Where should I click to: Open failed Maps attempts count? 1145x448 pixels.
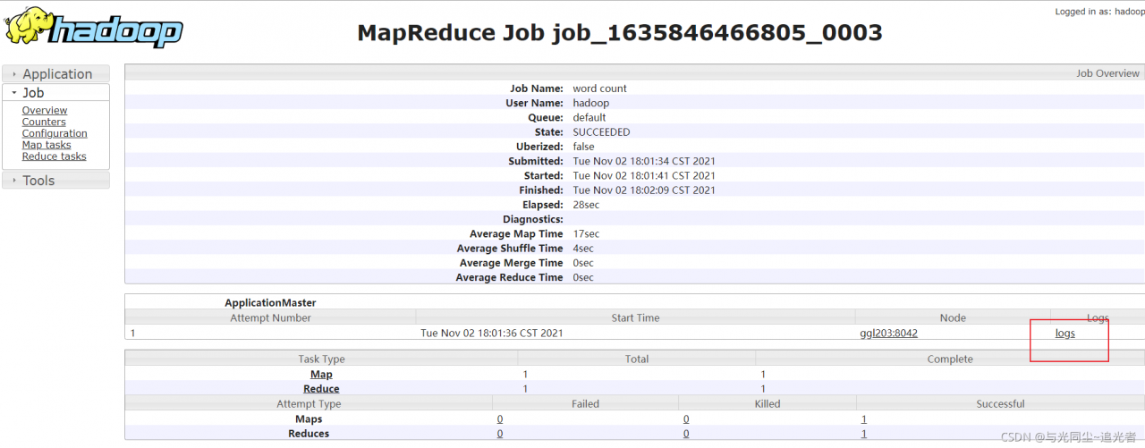[x=500, y=419]
